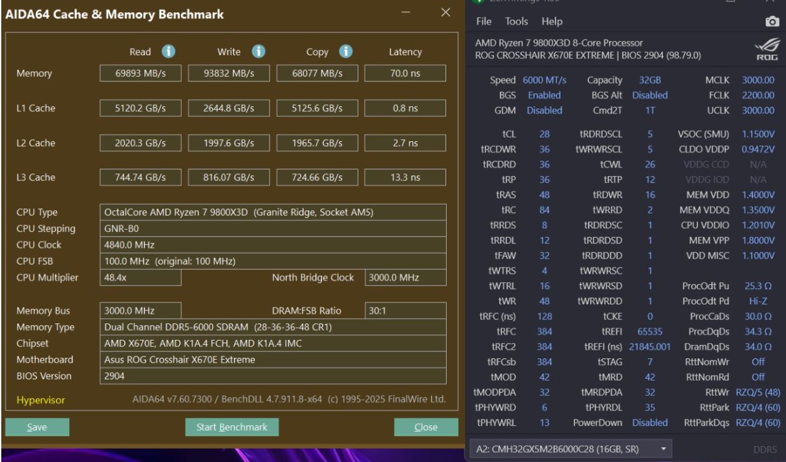The image size is (786, 462).
Task: Click the FCLK value 2200.00
Action: coord(757,95)
